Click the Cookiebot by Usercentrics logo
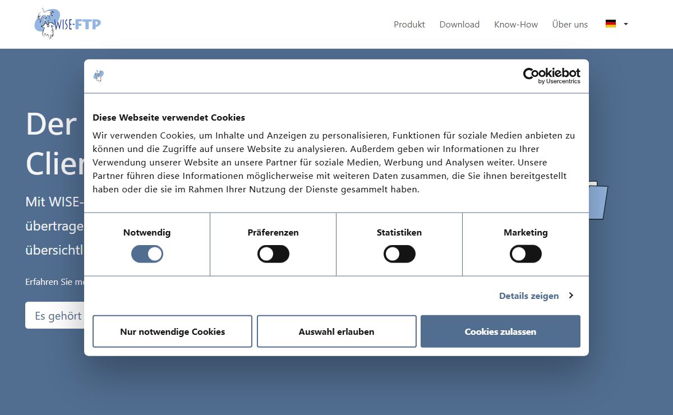Viewport: 673px width, 415px height. (551, 76)
